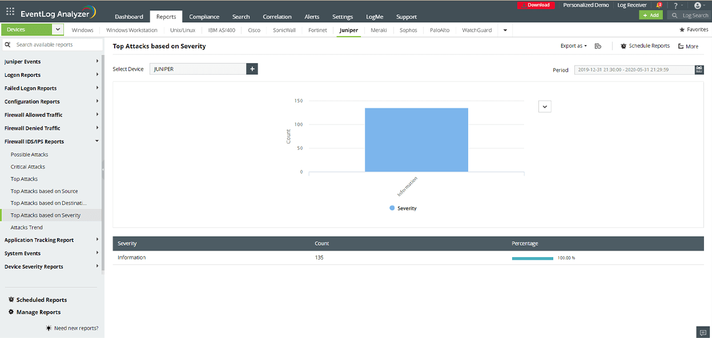Open the Search tab

(x=241, y=17)
